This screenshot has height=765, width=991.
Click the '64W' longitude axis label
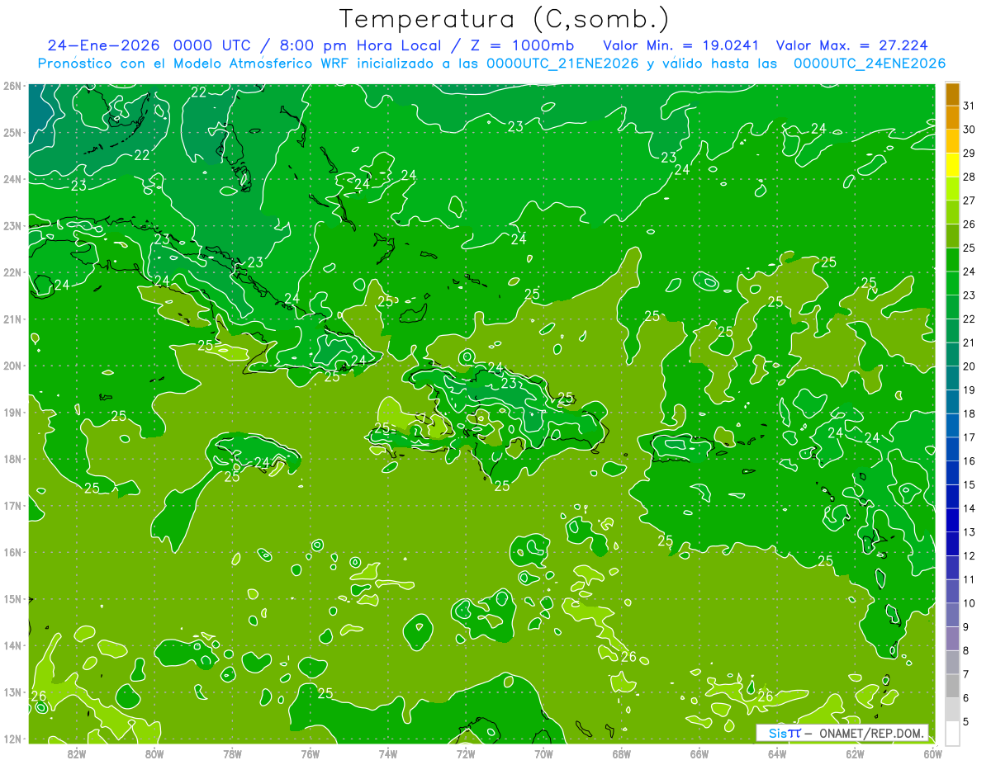777,753
